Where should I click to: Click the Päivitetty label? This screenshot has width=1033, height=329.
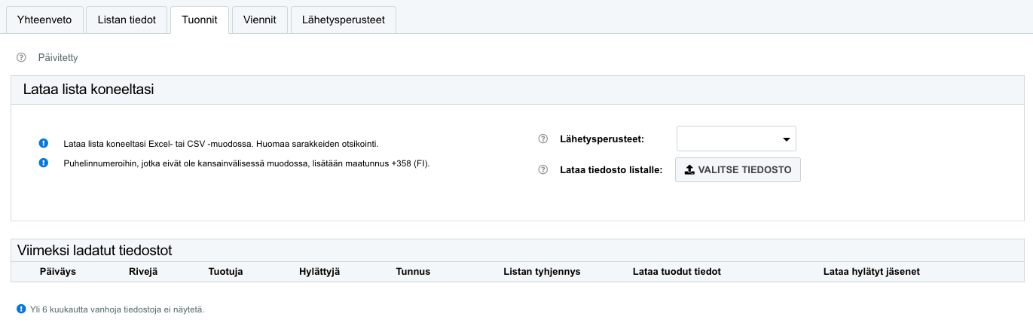click(x=58, y=57)
